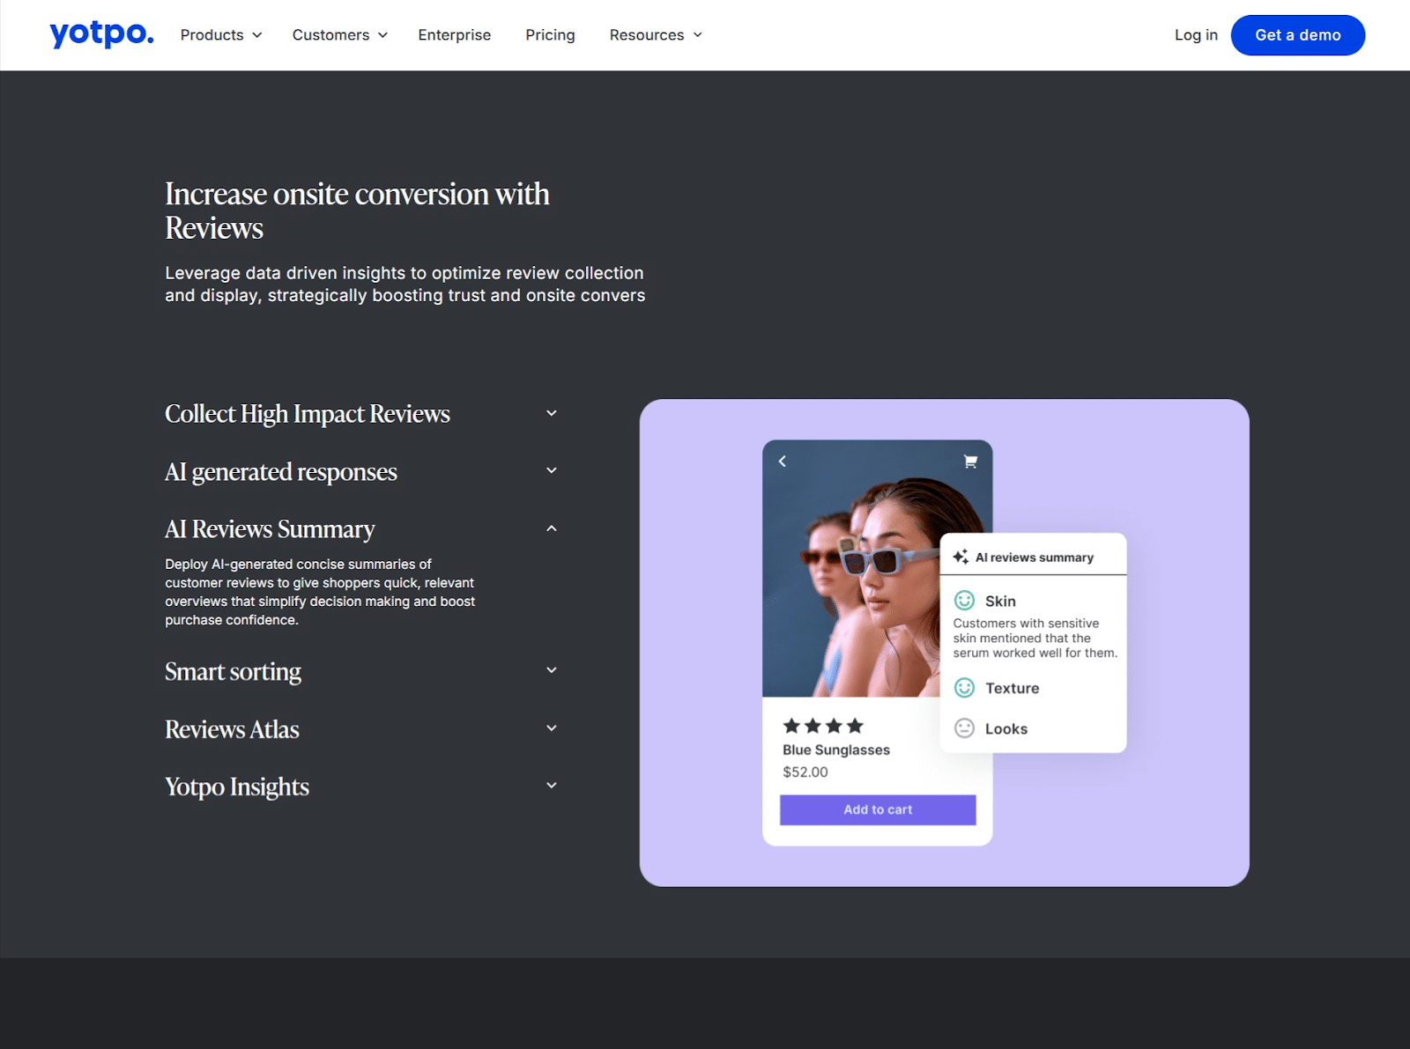Click the neutral face icon next to Looks
The width and height of the screenshot is (1410, 1049).
pyautogui.click(x=964, y=728)
